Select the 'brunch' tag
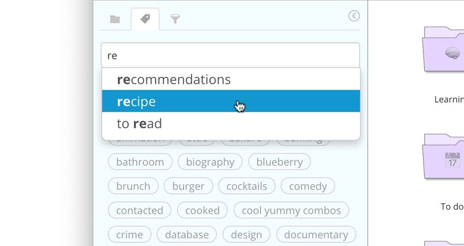The height and width of the screenshot is (246, 464). click(x=133, y=186)
